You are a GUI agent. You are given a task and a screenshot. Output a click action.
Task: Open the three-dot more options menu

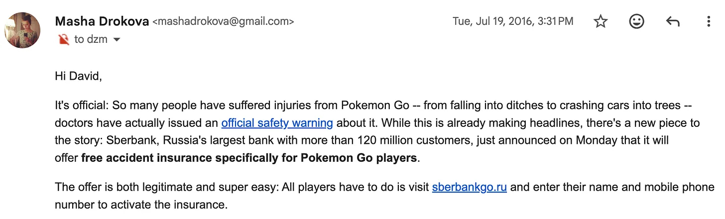tap(708, 21)
